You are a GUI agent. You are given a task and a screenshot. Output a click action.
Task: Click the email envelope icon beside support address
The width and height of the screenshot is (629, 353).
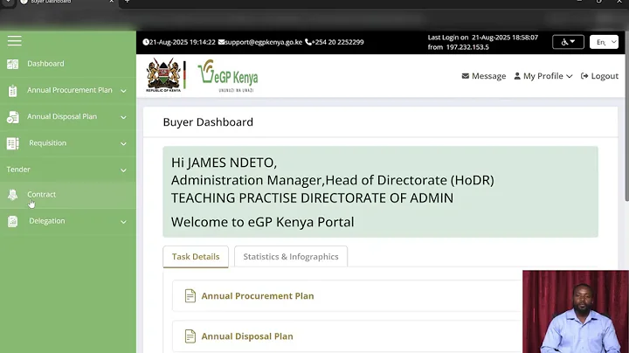pos(221,42)
